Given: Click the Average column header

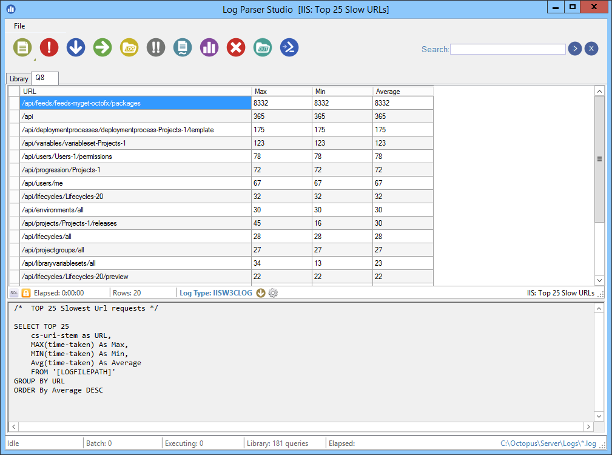Looking at the screenshot, I should pyautogui.click(x=403, y=92).
